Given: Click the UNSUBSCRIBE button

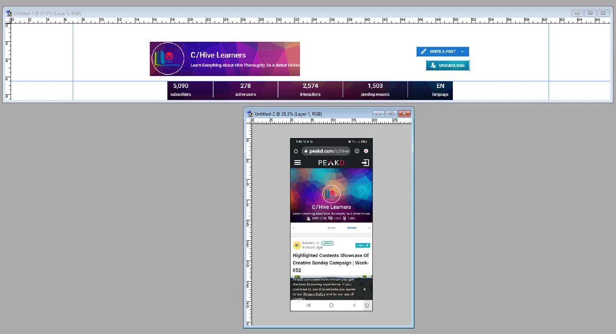Looking at the screenshot, I should pyautogui.click(x=448, y=65).
